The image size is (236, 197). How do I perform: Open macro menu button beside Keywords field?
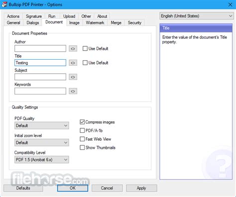(x=73, y=91)
